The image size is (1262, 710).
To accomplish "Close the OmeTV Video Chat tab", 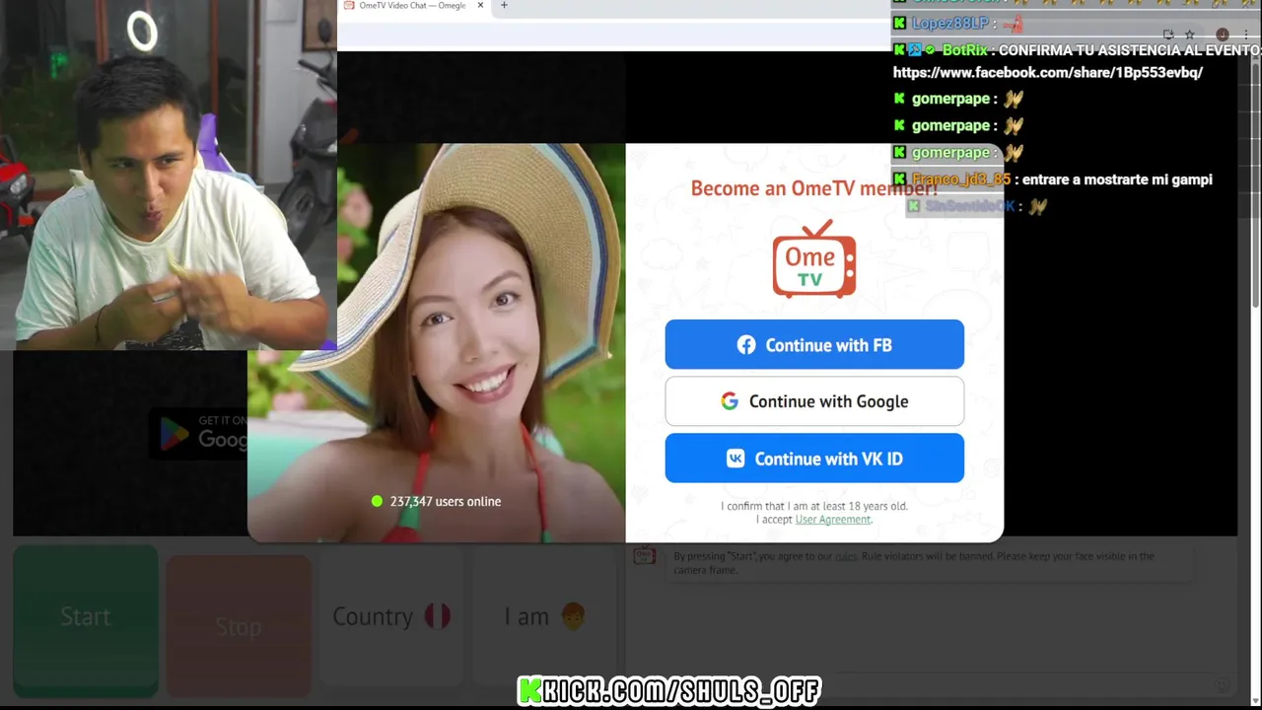I will tap(480, 5).
